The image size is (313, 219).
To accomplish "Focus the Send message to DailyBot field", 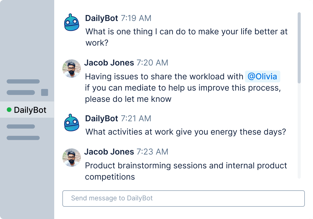I will [x=183, y=198].
